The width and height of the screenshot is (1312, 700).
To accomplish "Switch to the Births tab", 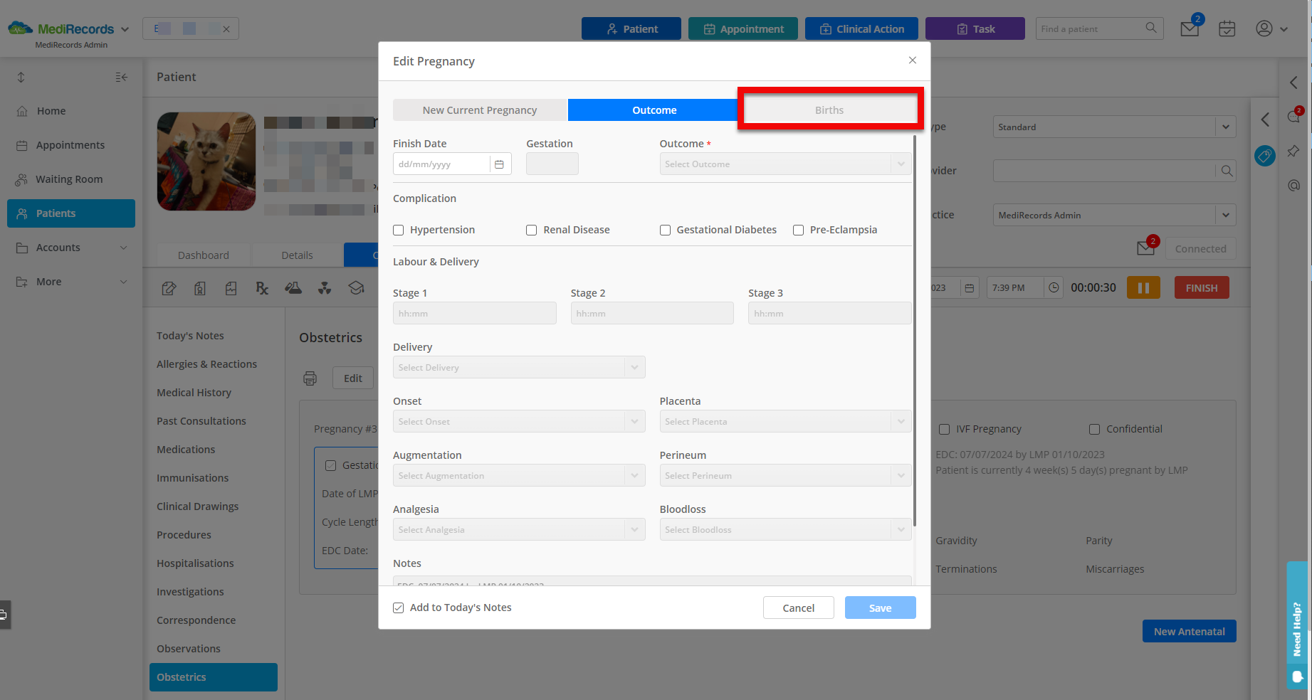I will pyautogui.click(x=829, y=110).
